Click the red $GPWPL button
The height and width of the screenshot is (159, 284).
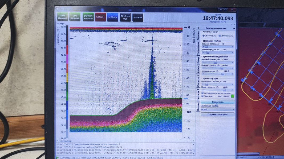tap(100, 17)
